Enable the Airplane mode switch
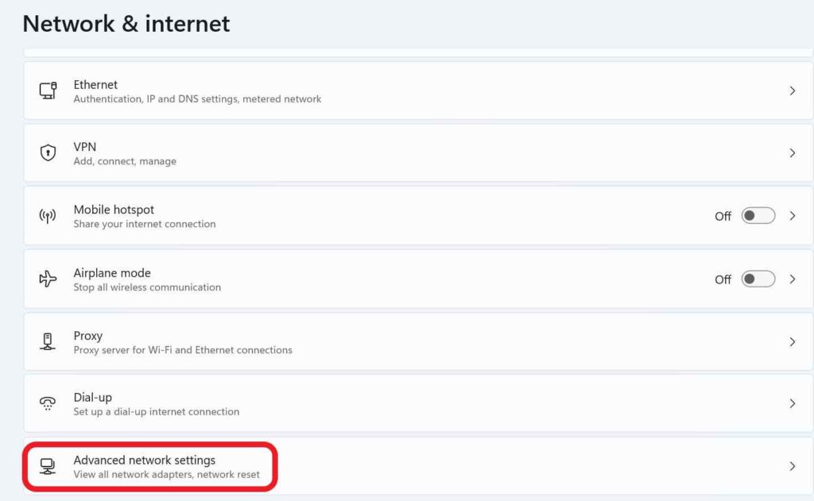The image size is (814, 501). pyautogui.click(x=758, y=279)
